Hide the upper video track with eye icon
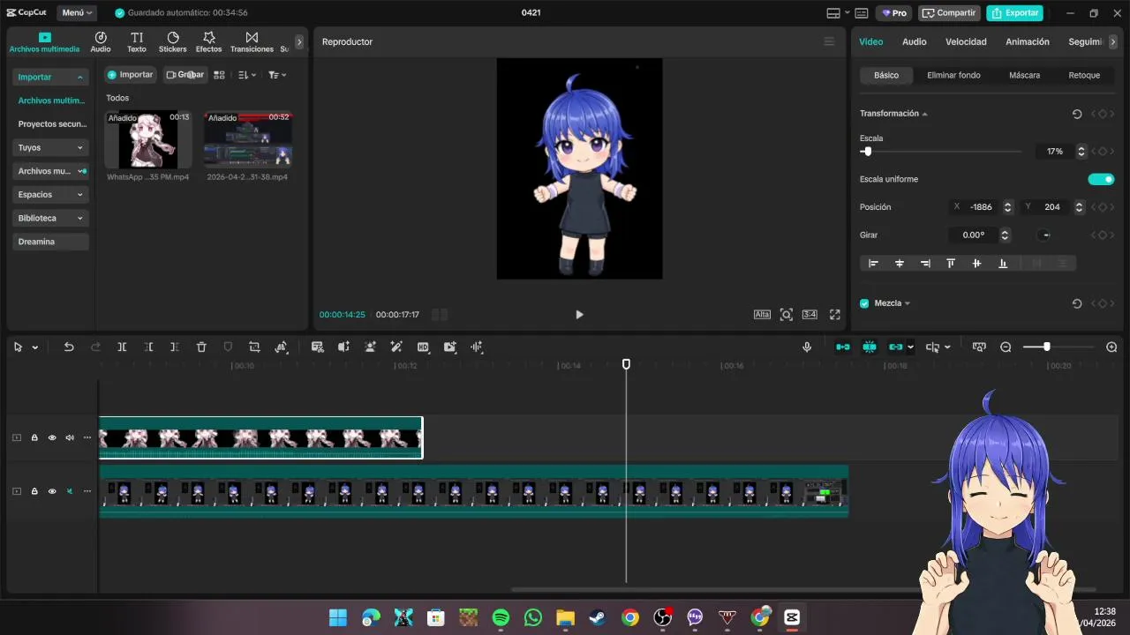1130x635 pixels. (x=52, y=437)
